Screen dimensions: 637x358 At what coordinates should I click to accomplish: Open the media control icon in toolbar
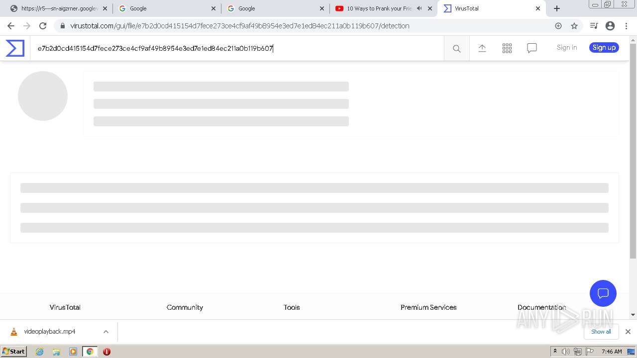pos(594,26)
